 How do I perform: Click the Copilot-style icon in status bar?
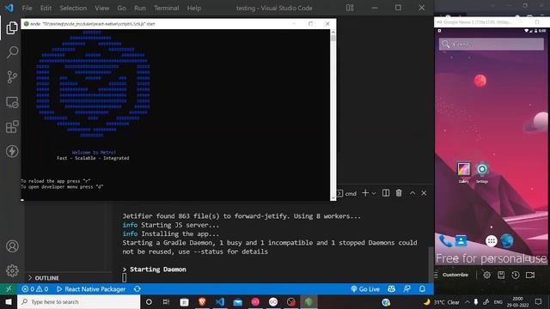(392, 289)
